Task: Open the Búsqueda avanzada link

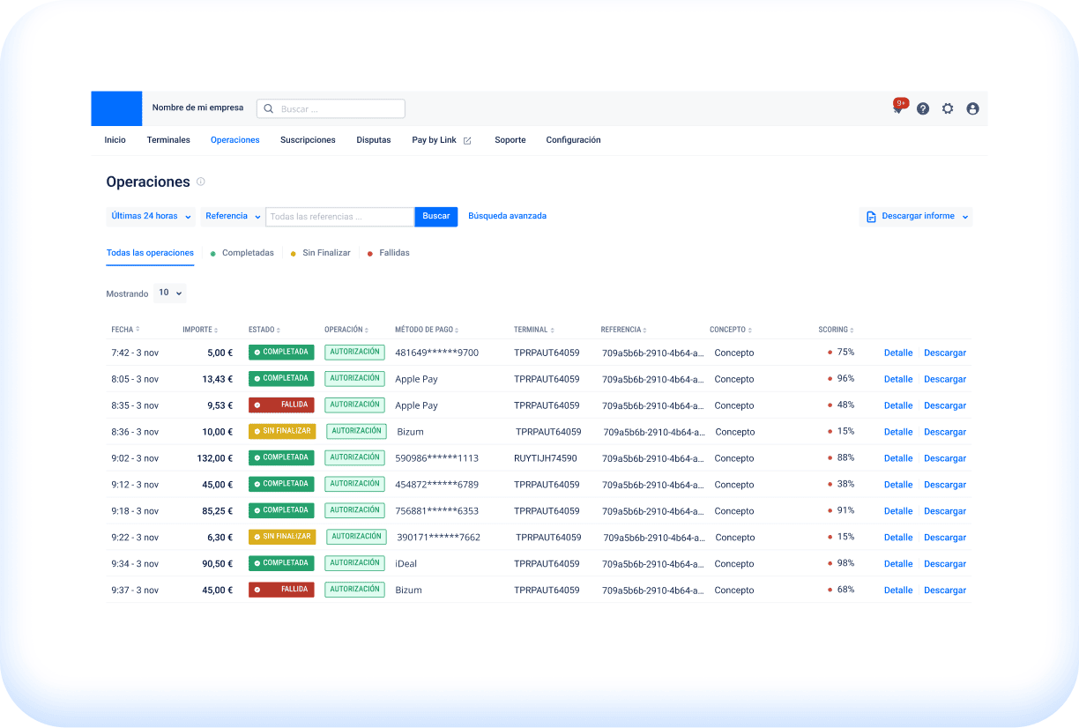Action: pos(507,216)
